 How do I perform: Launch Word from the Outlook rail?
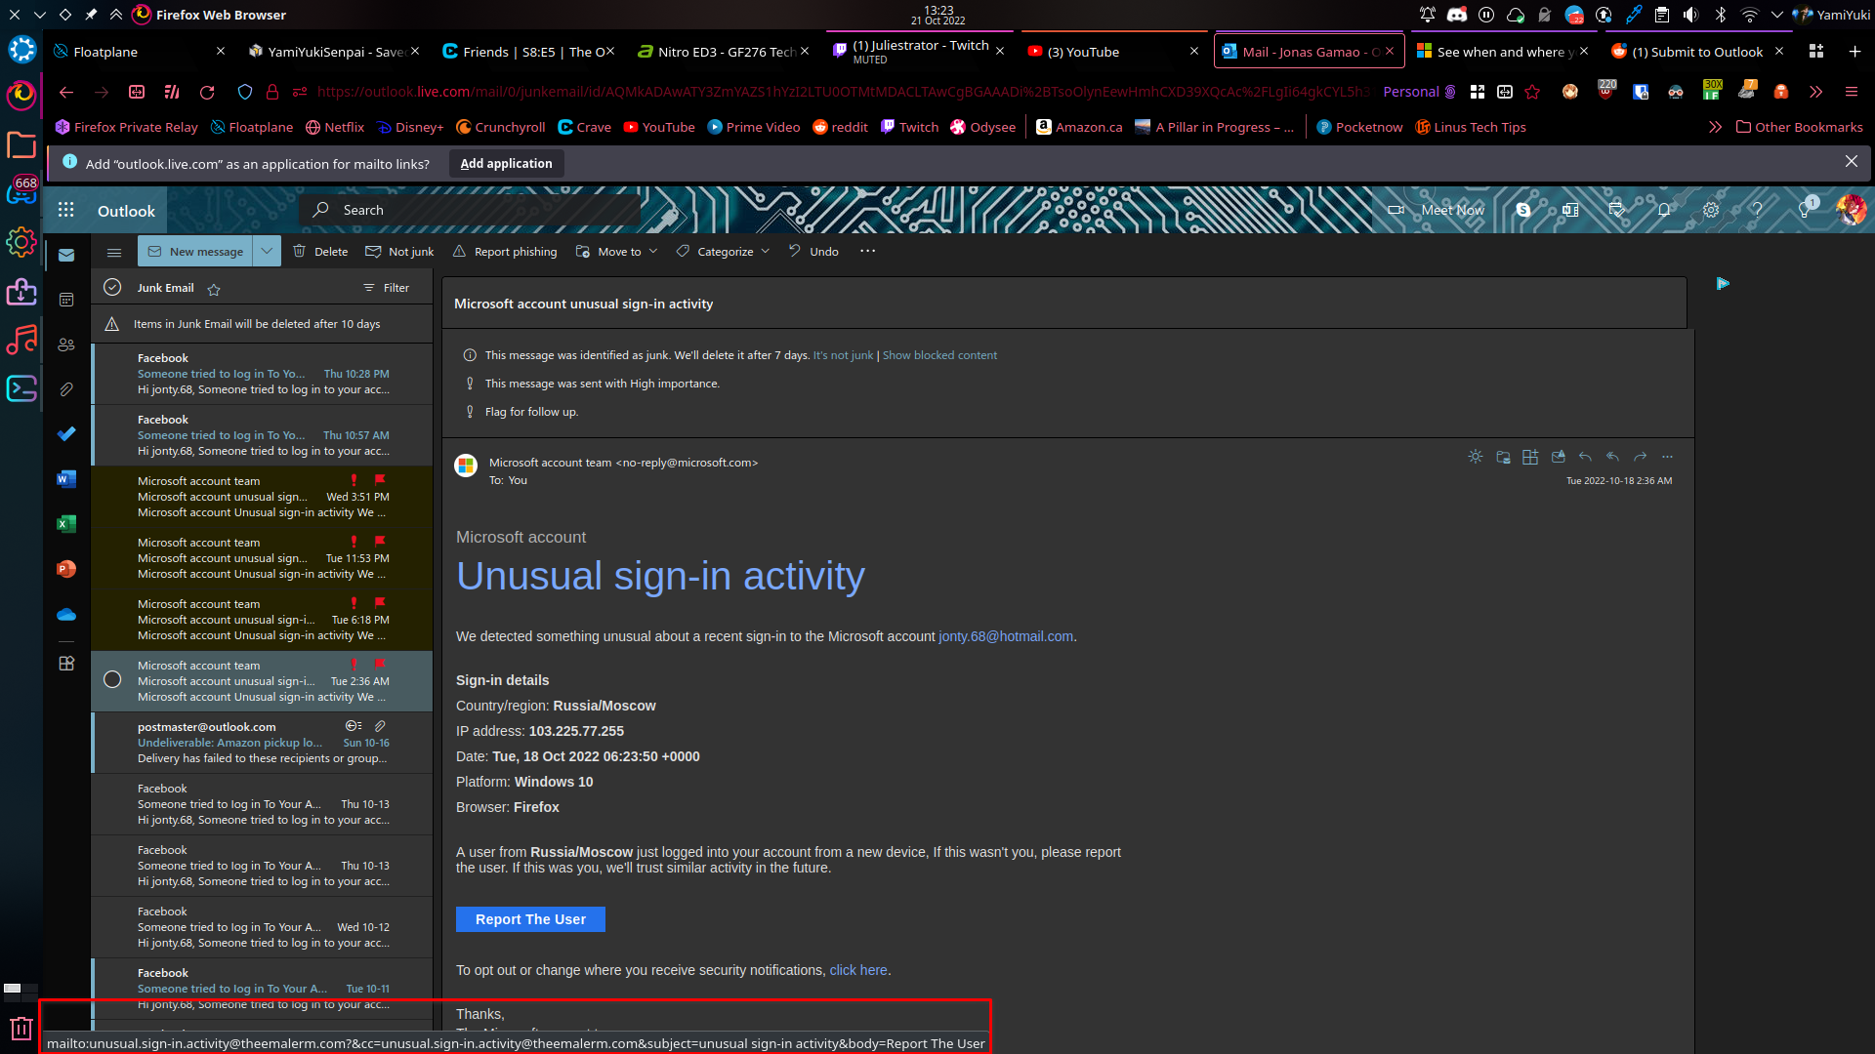click(66, 479)
